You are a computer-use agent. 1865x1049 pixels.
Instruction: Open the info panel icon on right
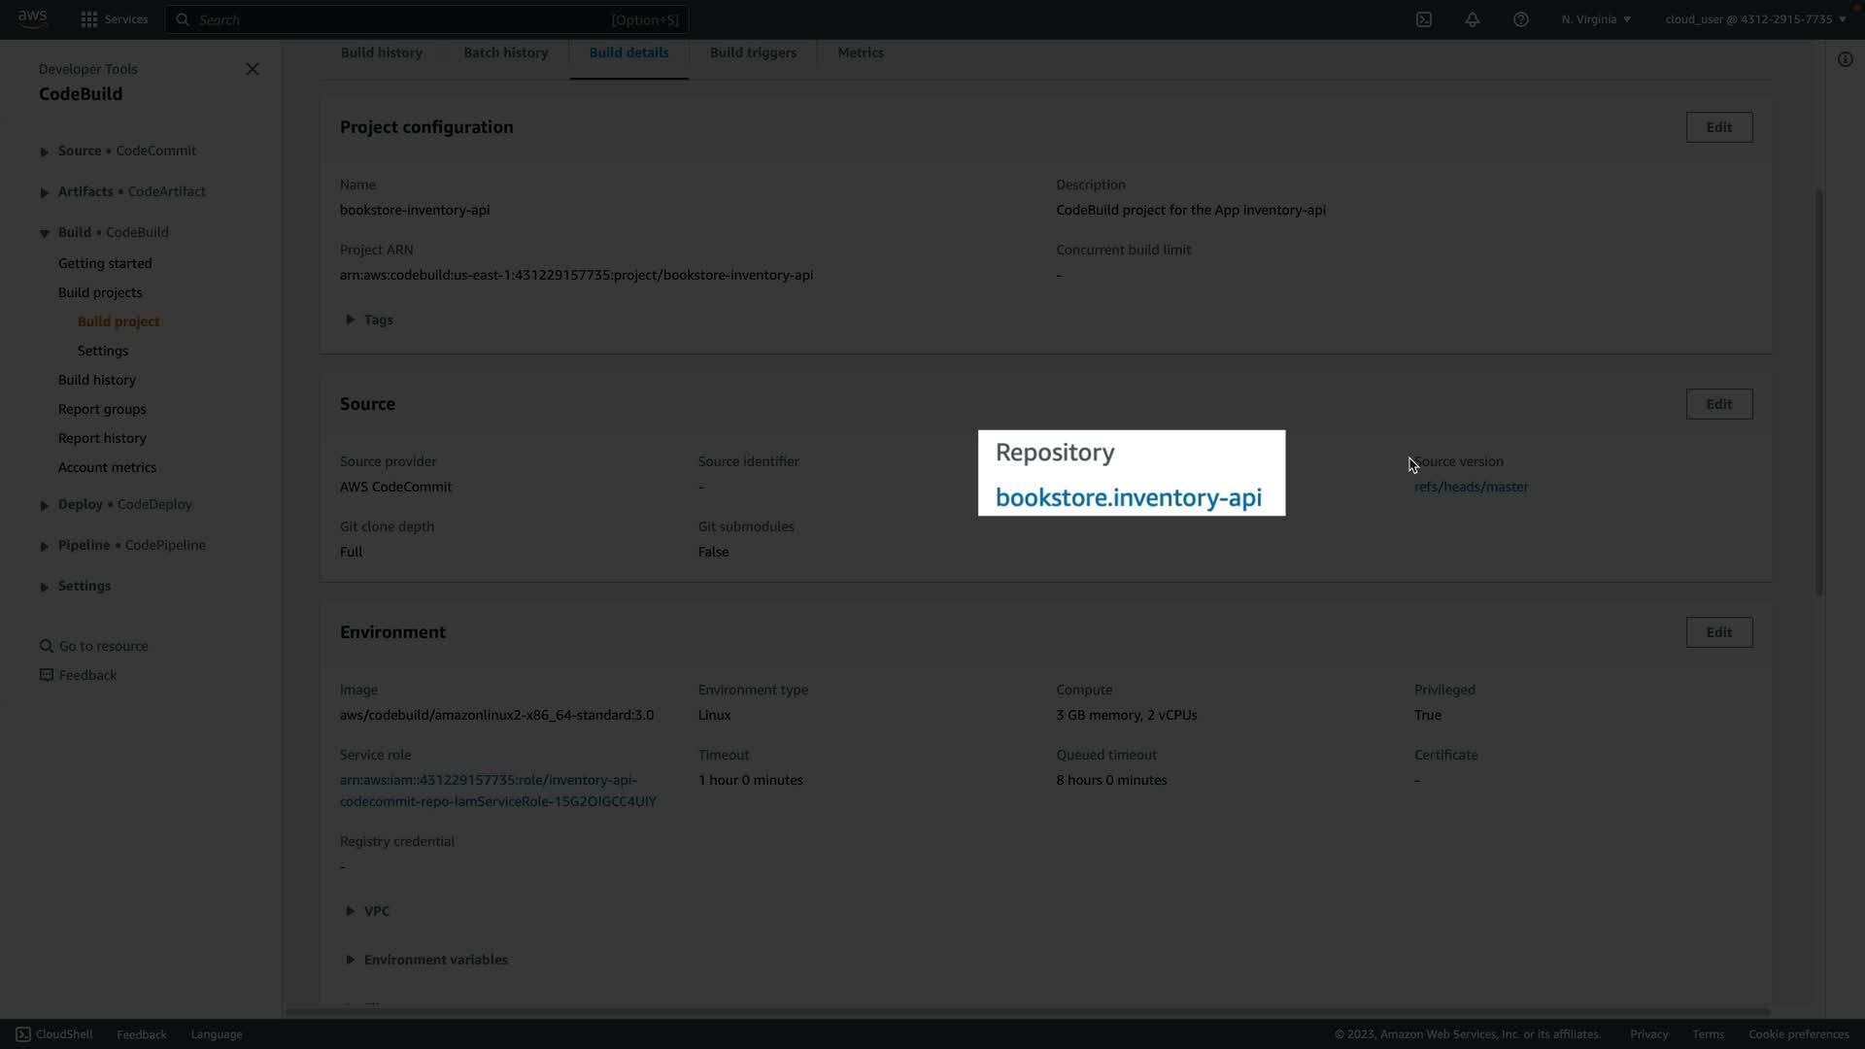pos(1845,60)
